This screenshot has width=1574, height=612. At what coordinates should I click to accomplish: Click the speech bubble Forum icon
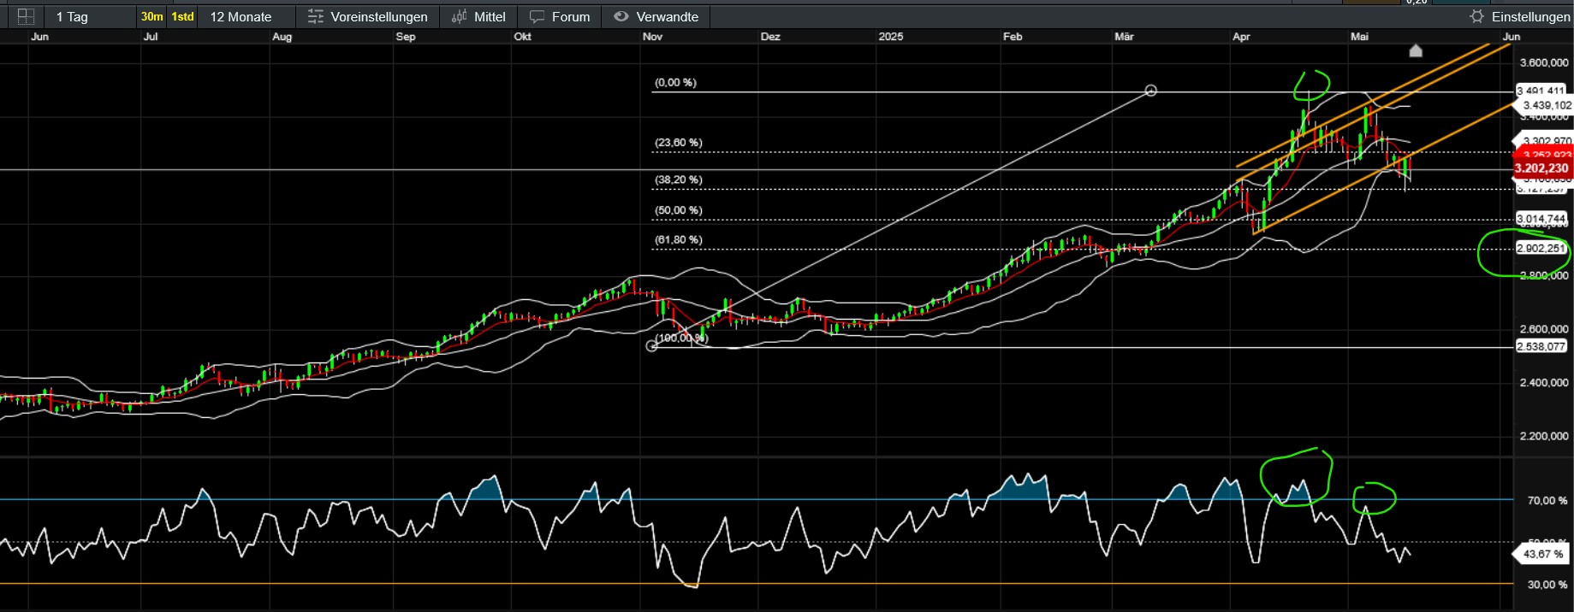click(x=538, y=16)
